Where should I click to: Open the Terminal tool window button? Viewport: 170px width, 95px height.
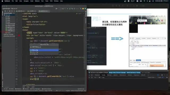point(26,89)
